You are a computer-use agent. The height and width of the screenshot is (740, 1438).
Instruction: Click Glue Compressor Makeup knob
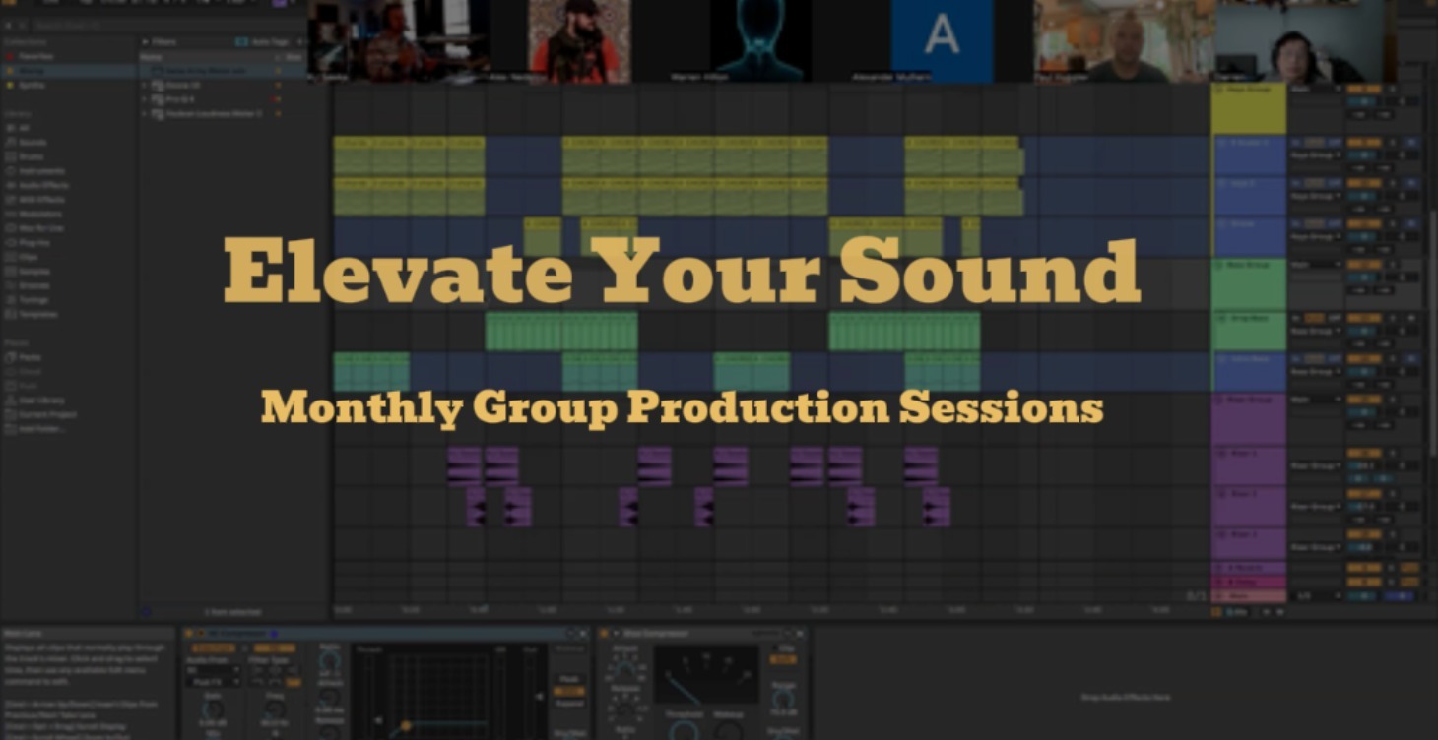pos(728,730)
